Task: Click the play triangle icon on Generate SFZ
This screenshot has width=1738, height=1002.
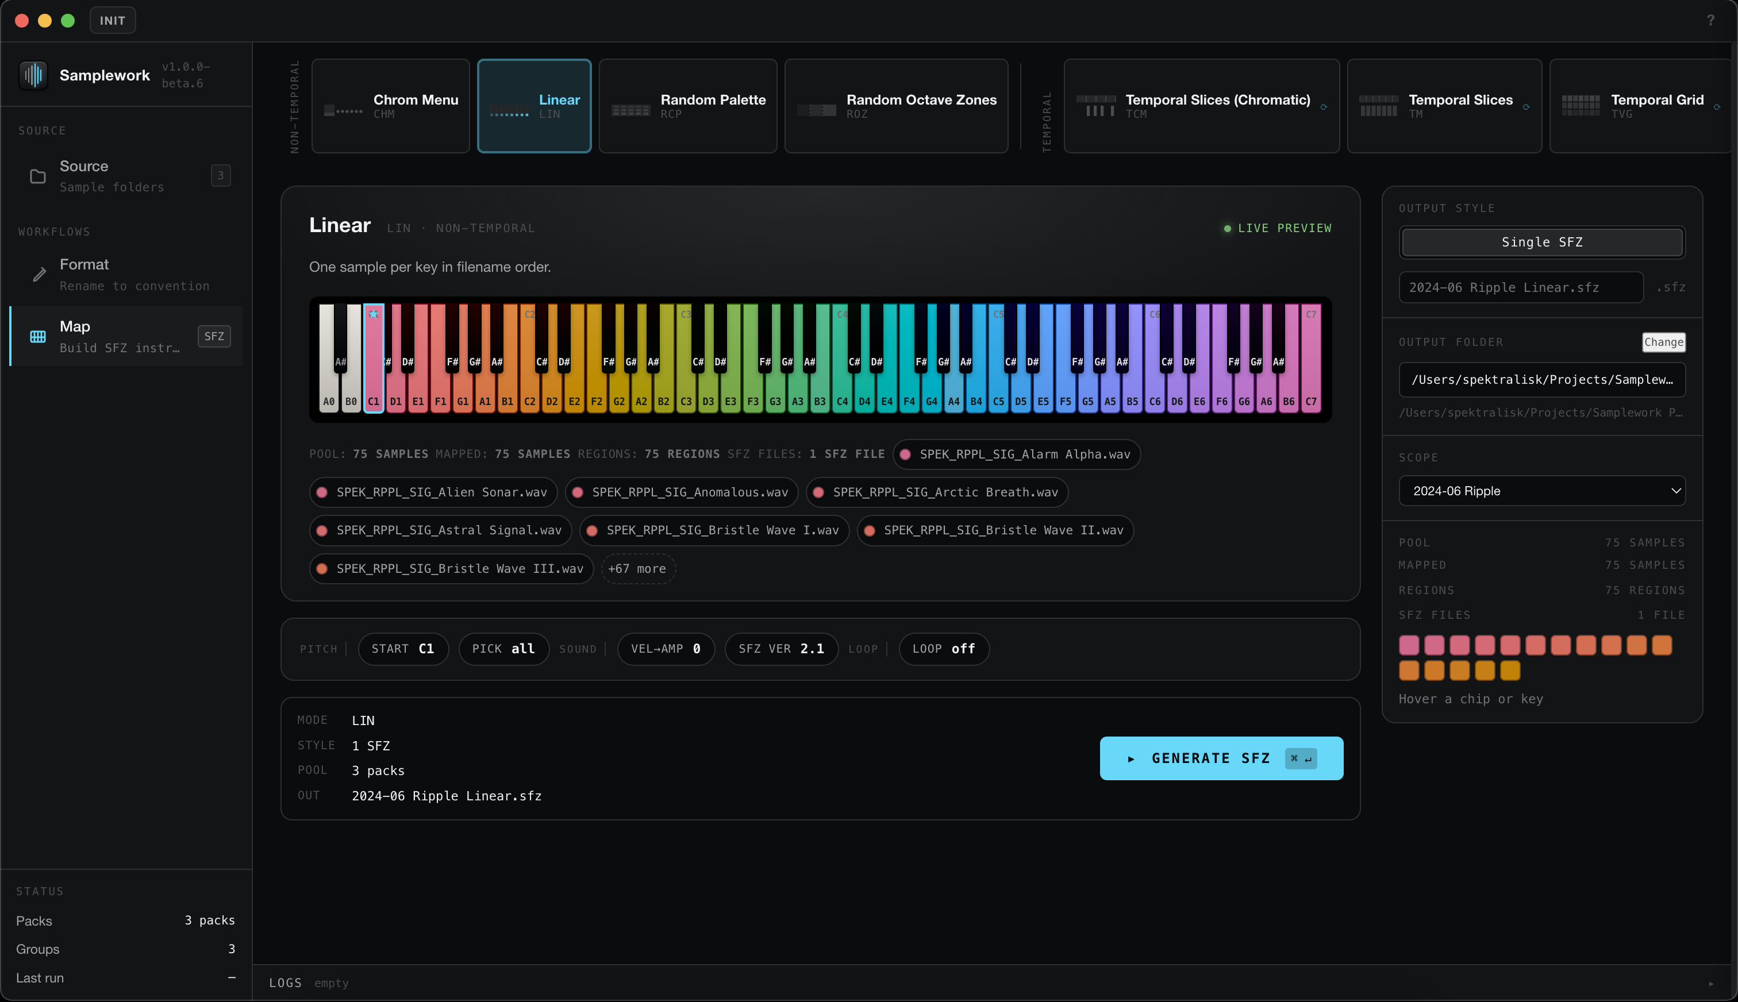Action: coord(1131,759)
